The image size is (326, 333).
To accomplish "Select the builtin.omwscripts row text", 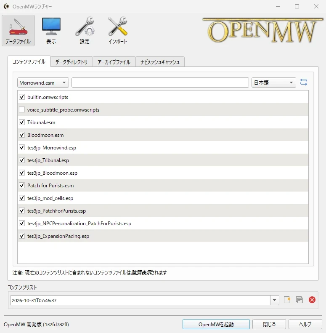I will [48, 97].
